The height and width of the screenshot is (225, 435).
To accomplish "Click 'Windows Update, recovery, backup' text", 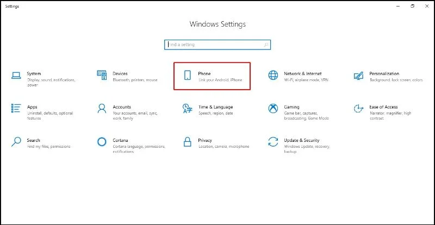I will pyautogui.click(x=307, y=149).
